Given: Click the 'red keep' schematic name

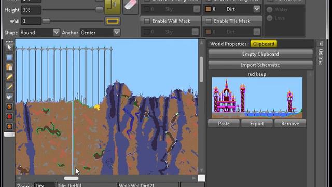Looking at the screenshot, I should coord(257,74).
